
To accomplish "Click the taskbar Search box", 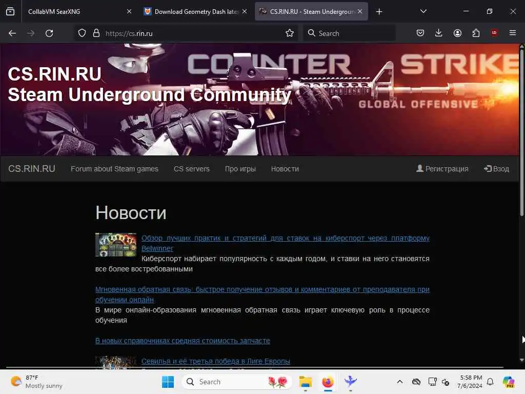I will [237, 382].
